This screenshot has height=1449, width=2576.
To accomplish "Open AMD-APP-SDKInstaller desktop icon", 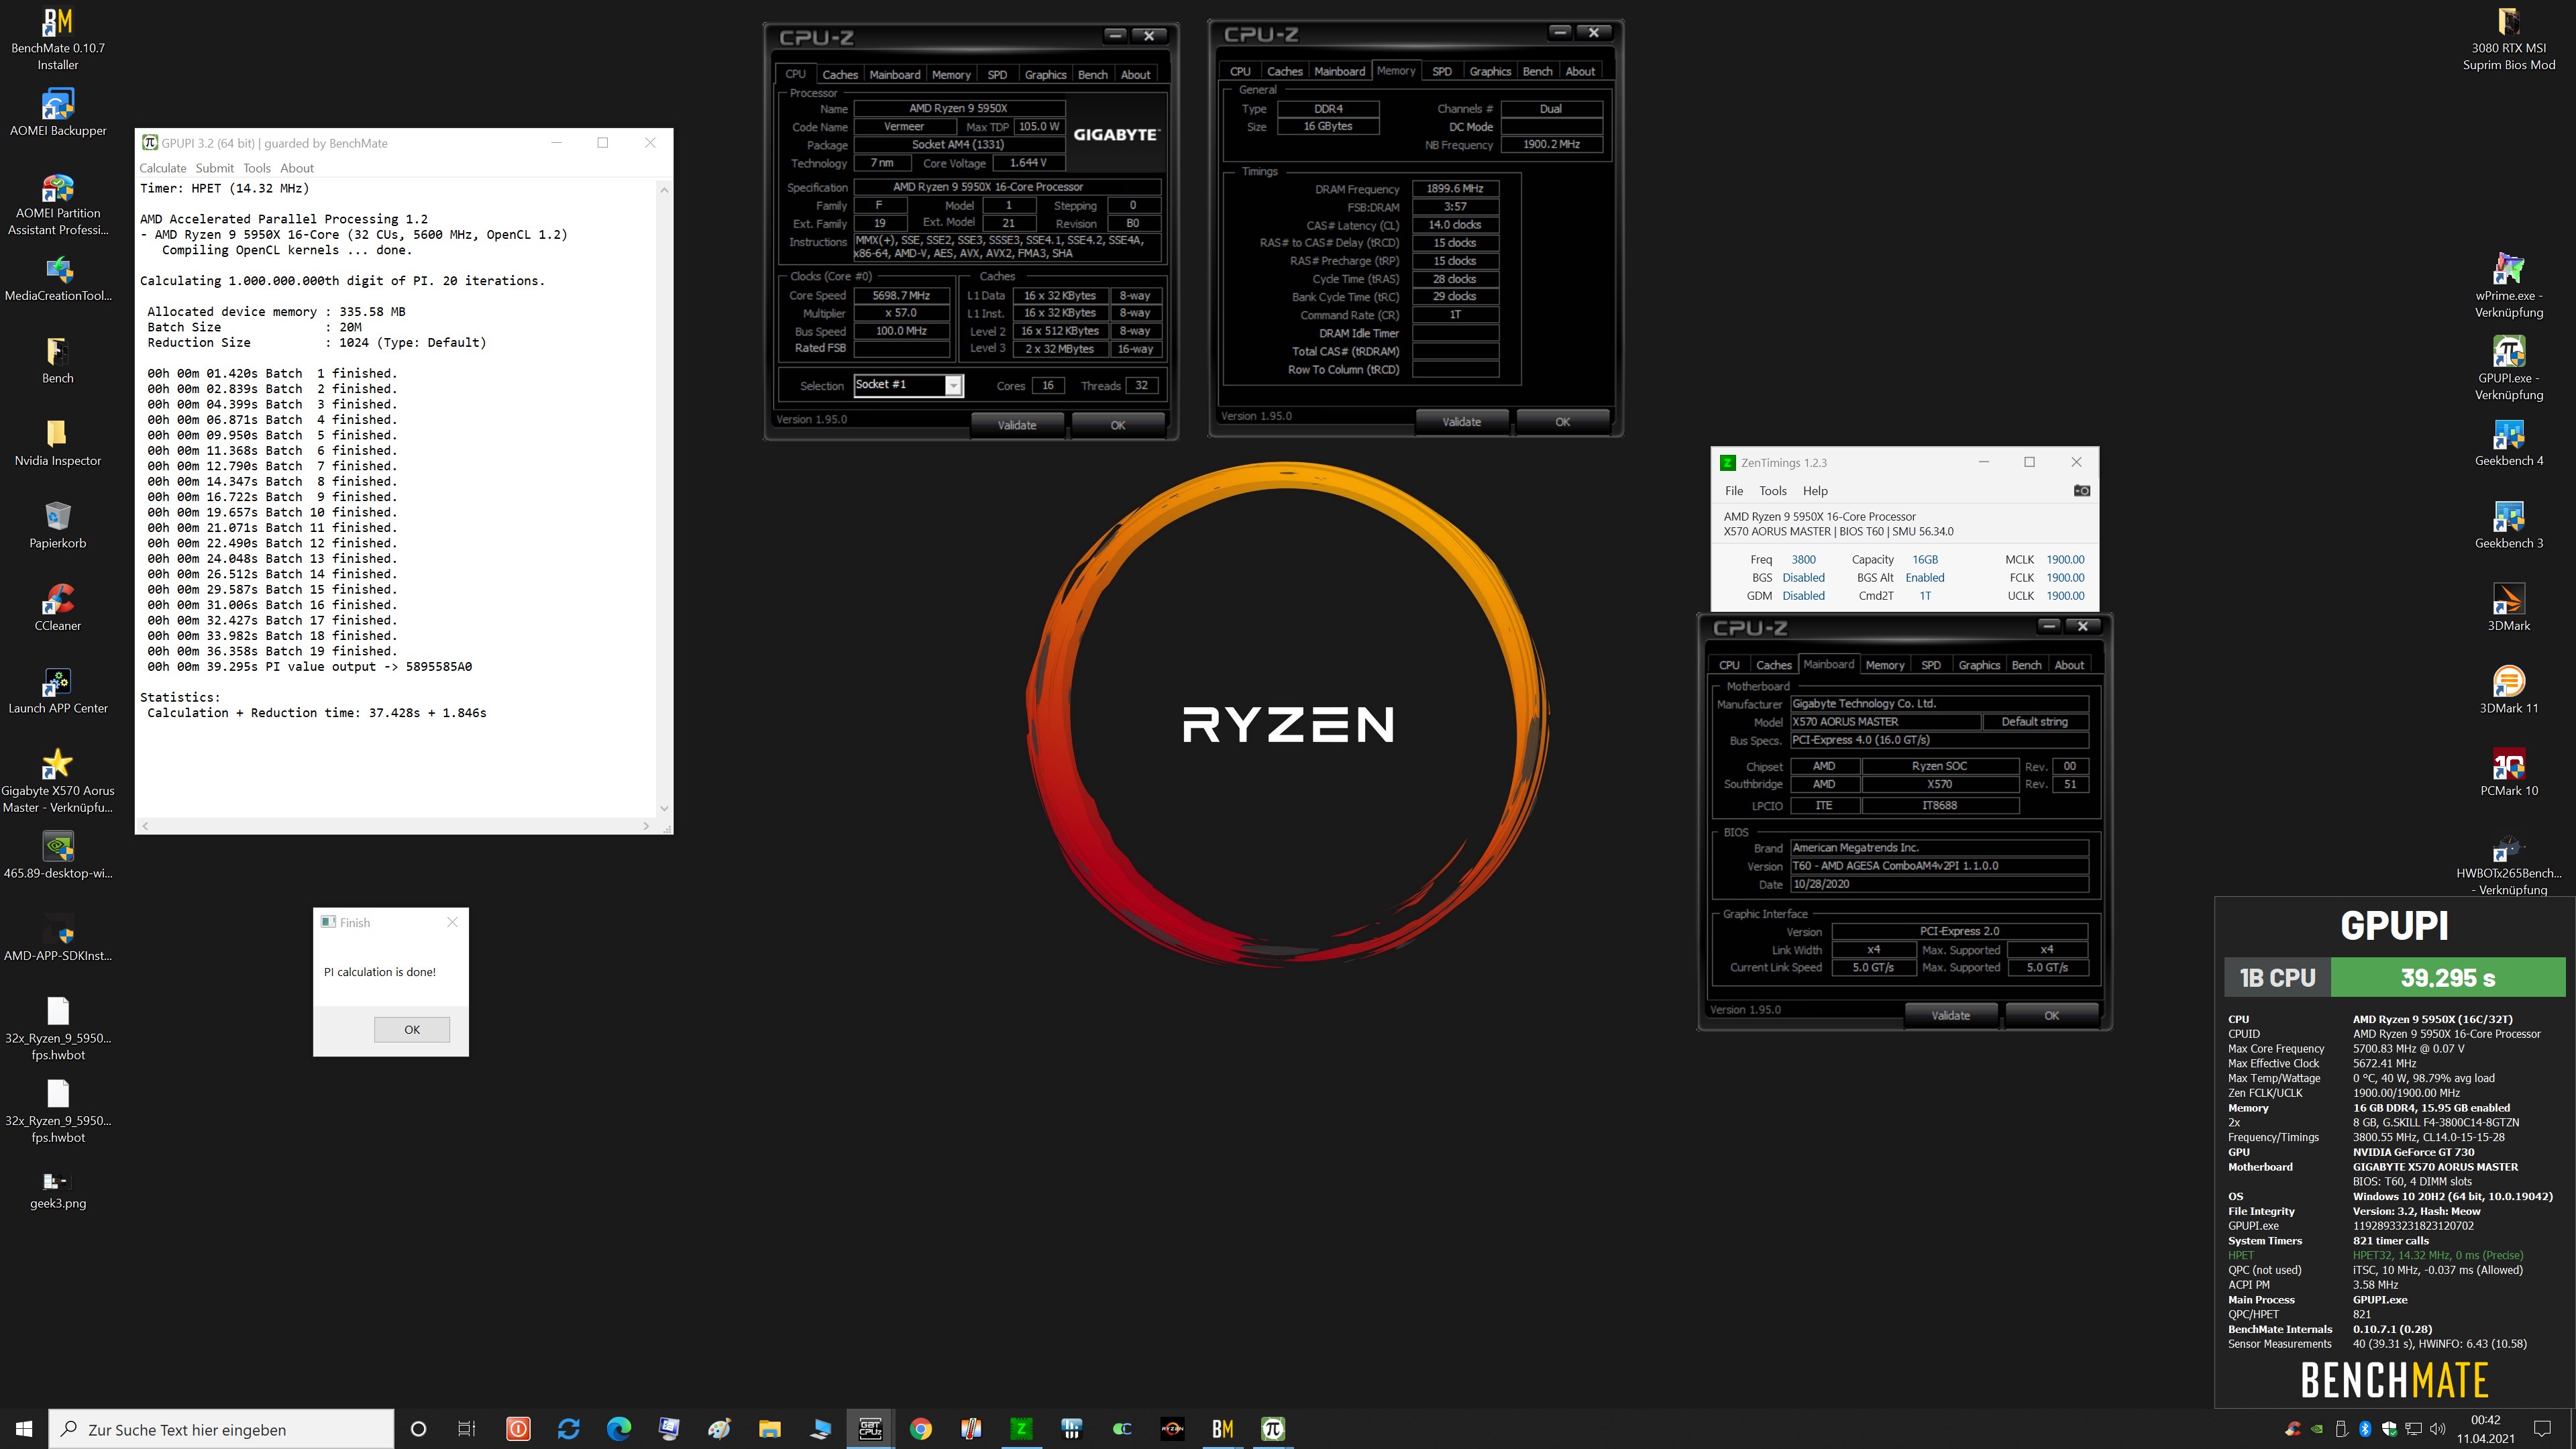I will point(58,938).
